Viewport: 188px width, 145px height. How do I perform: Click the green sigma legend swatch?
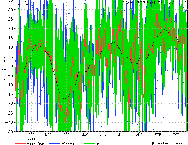tap(90, 143)
